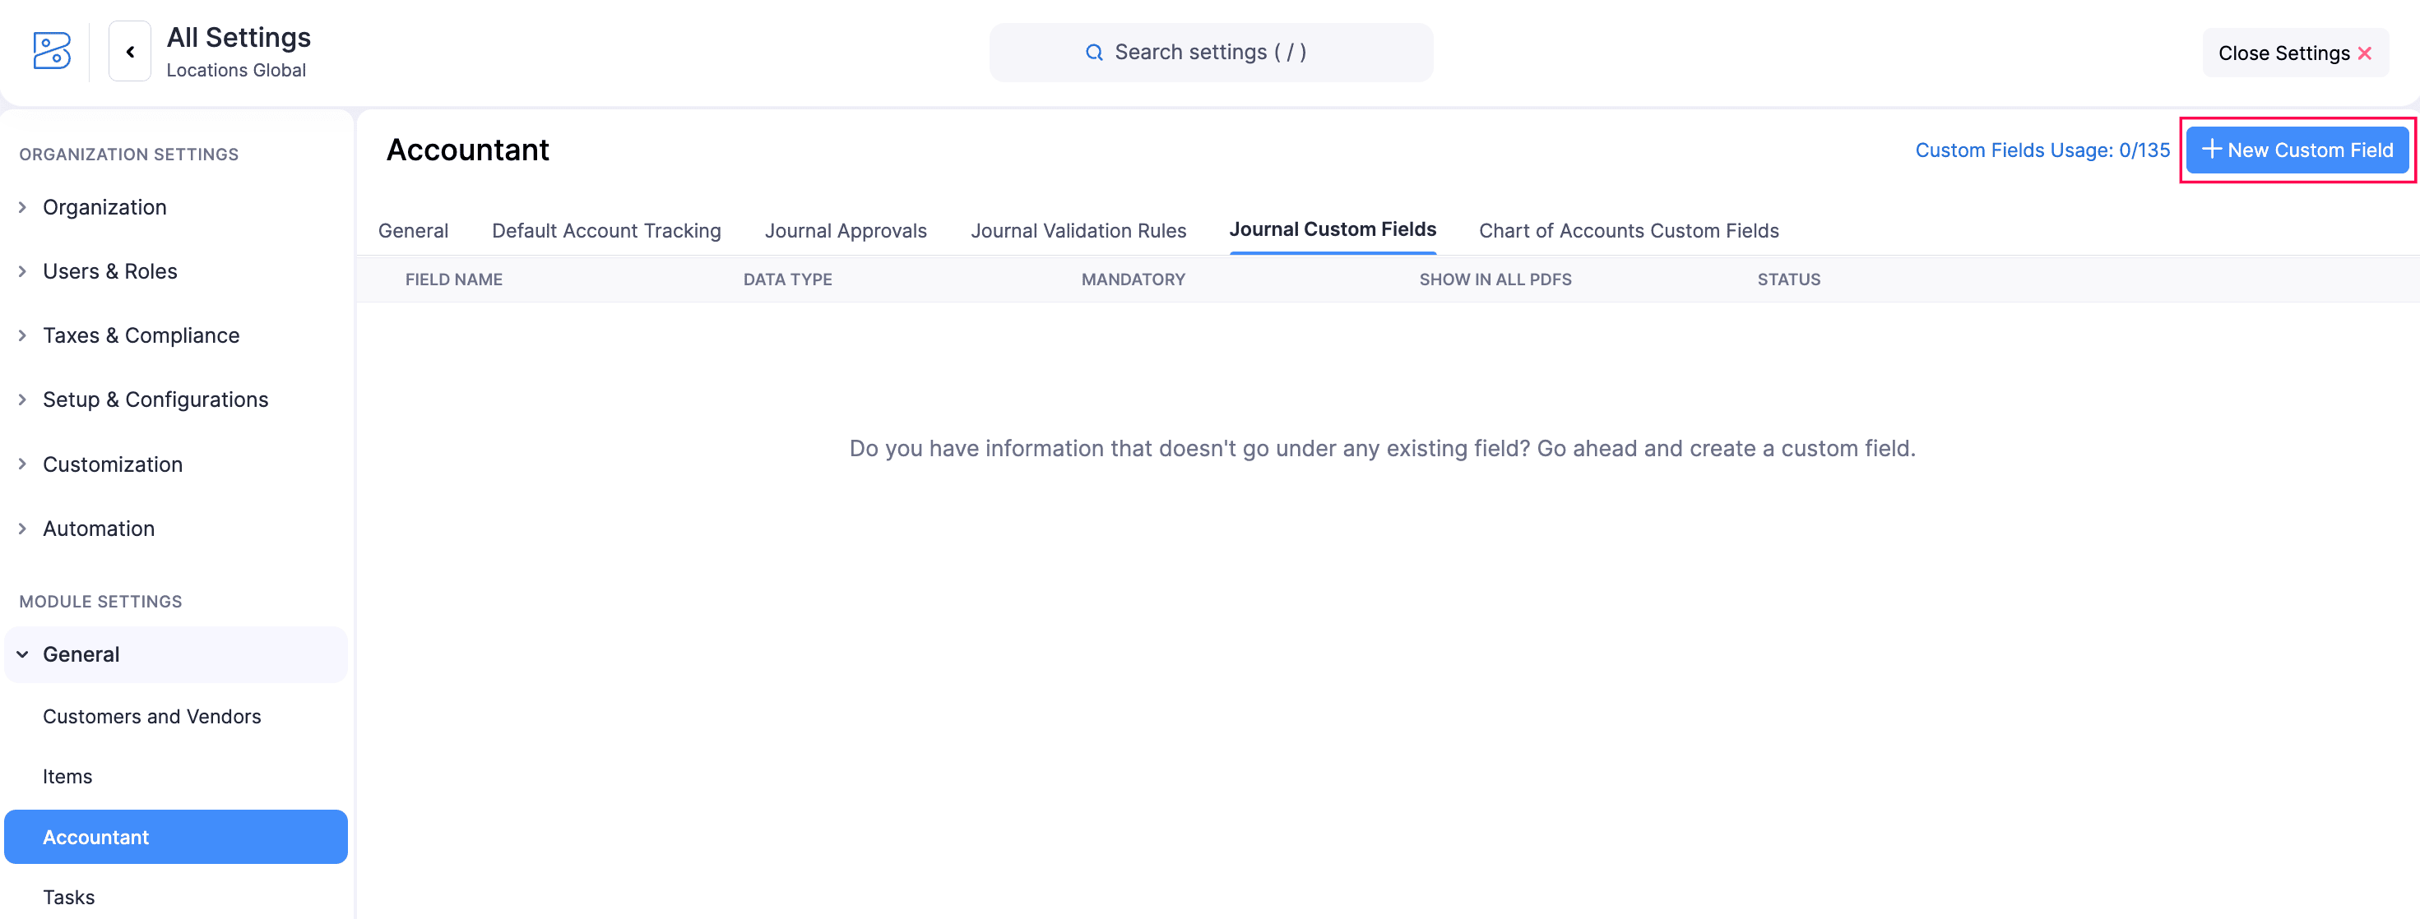Click the Zoho Books logo icon

[52, 51]
